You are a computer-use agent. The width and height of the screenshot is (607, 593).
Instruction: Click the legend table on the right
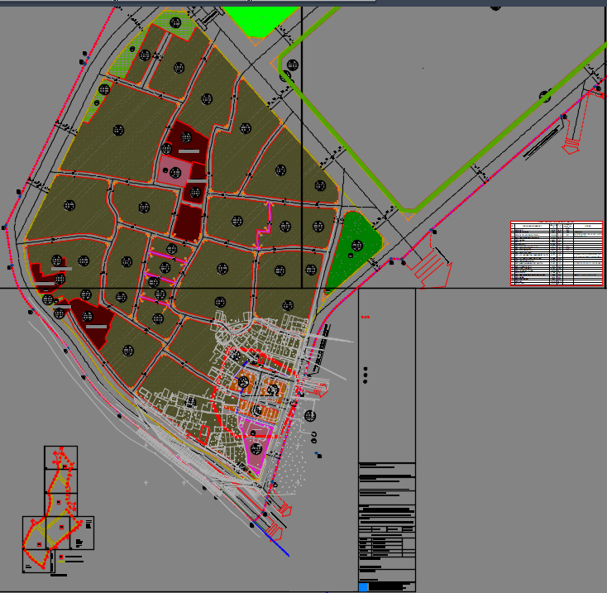[x=556, y=254]
